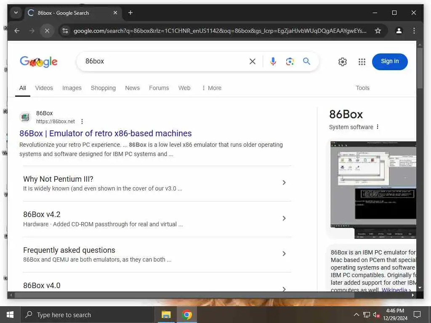The width and height of the screenshot is (431, 323).
Task: Select the 86box - Google Search tab
Action: (x=73, y=13)
